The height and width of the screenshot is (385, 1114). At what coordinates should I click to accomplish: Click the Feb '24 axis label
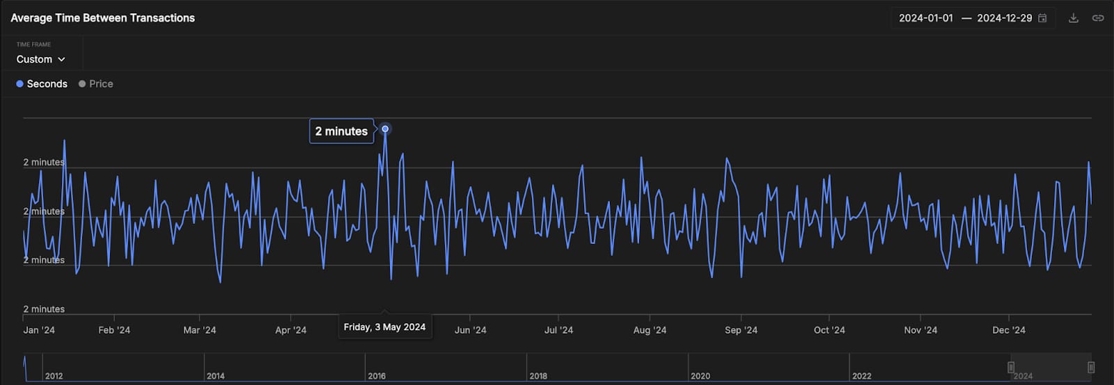point(114,330)
